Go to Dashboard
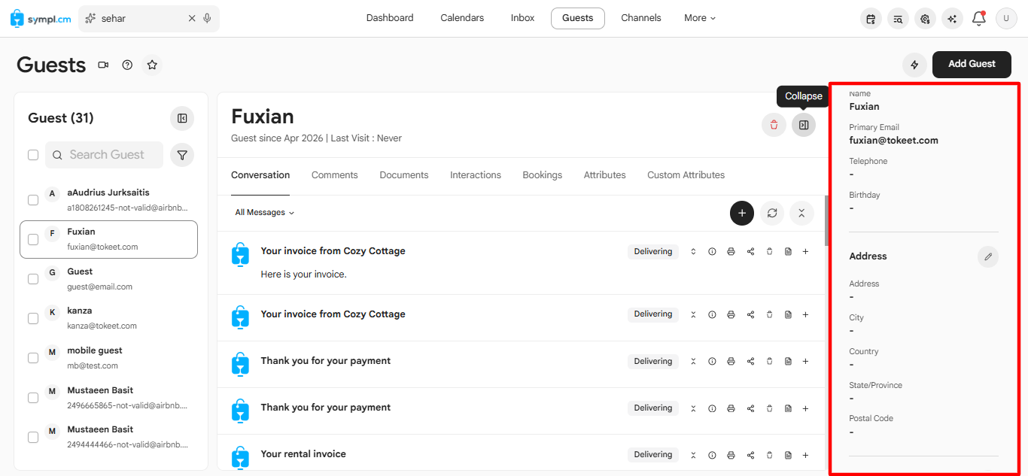The image size is (1028, 476). pyautogui.click(x=390, y=18)
